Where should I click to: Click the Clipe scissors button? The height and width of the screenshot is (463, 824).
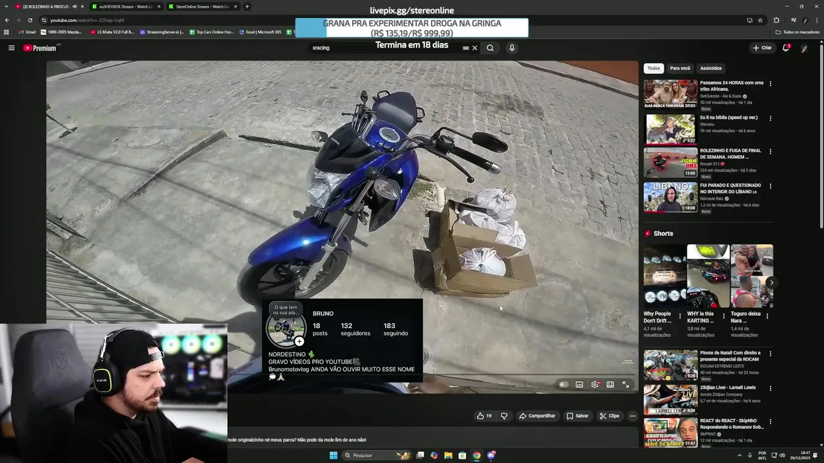[609, 416]
